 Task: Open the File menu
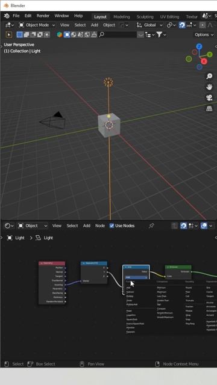click(x=16, y=16)
